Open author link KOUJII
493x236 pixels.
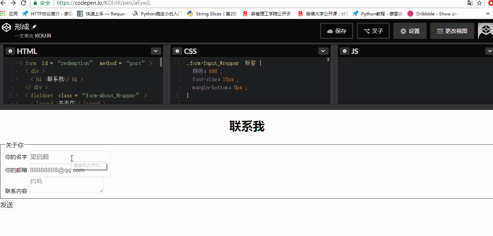pyautogui.click(x=43, y=36)
